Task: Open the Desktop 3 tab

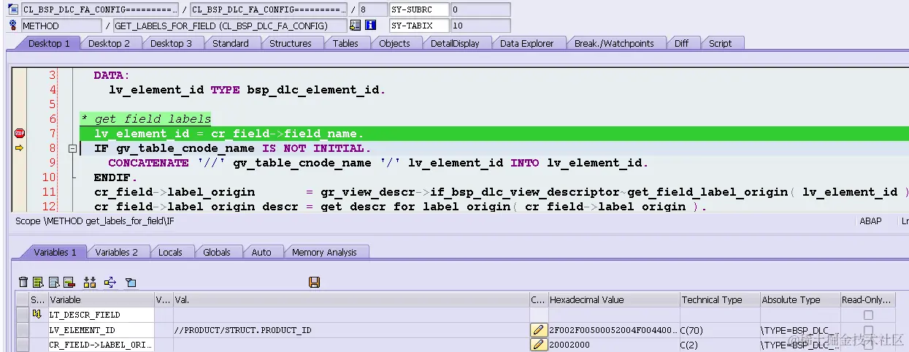Action: pos(171,43)
